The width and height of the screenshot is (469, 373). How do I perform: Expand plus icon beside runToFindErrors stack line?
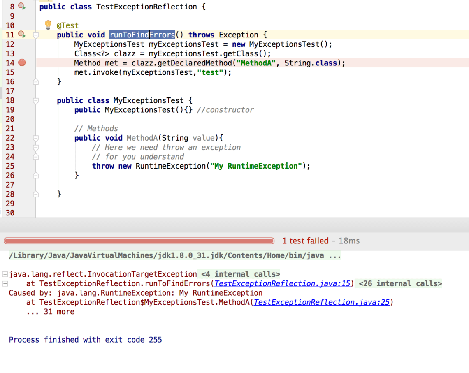click(5, 284)
